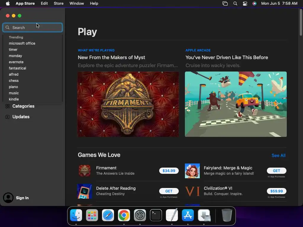Screen dimensions: 303x227
Task: Open the Categories sidebar section
Action: 23,106
